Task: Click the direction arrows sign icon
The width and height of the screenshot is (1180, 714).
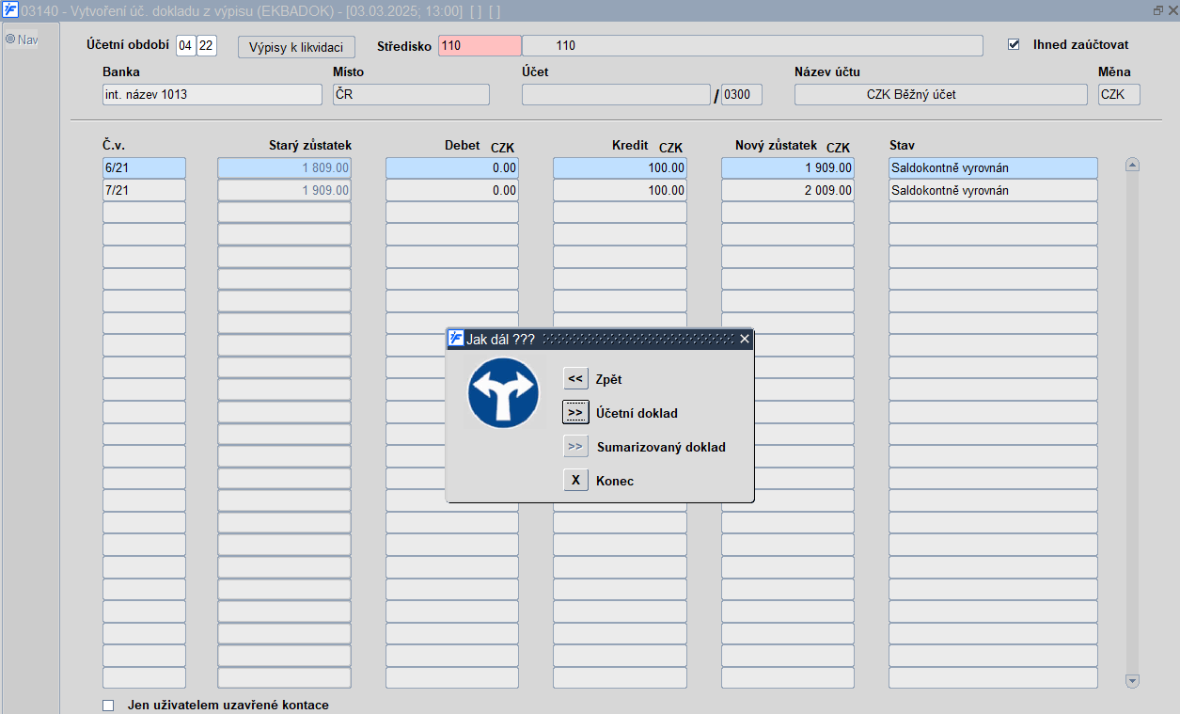Action: tap(503, 393)
